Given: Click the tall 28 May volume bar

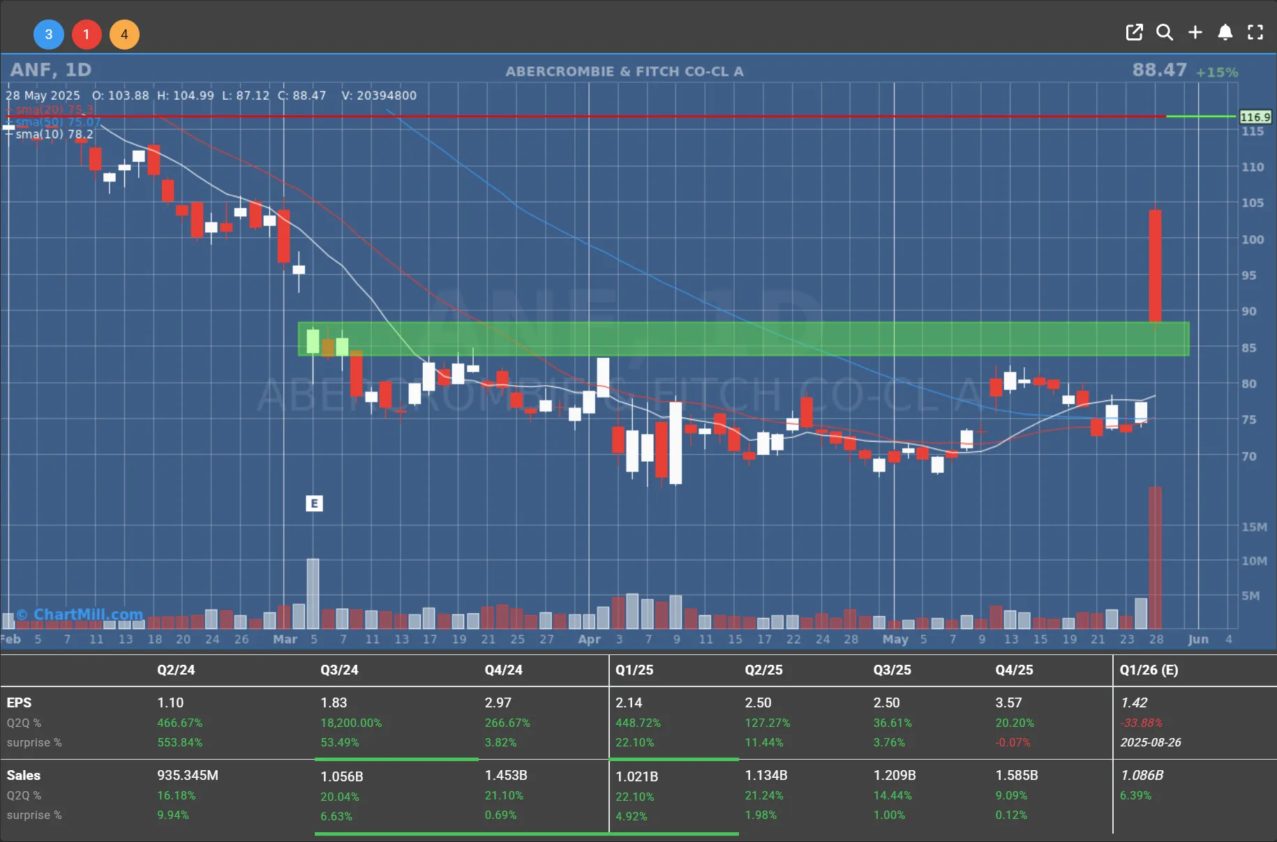Looking at the screenshot, I should pyautogui.click(x=1156, y=558).
